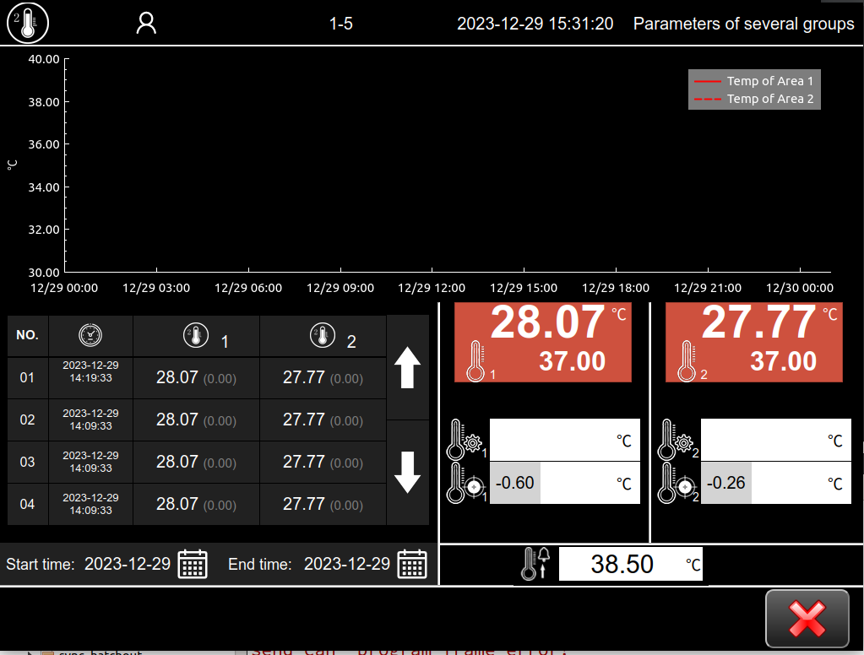Open the Start time calendar picker
Viewport: 864px width, 655px height.
(193, 564)
